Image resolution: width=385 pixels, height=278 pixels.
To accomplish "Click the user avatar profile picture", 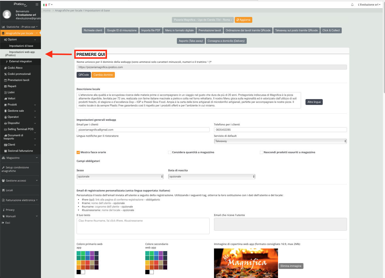I will [x=7, y=14].
